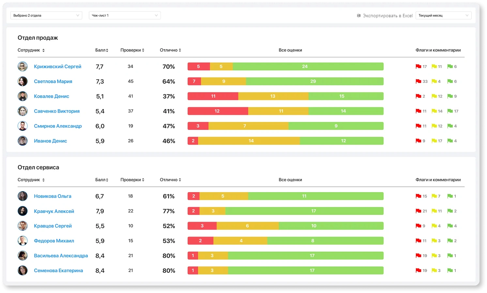Open employee Кравцов Сергей
The width and height of the screenshot is (487, 293).
[53, 226]
